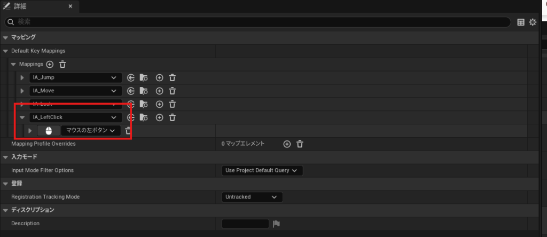The height and width of the screenshot is (237, 547).
Task: Open Input Mode Filter Options dropdown
Action: (262, 170)
